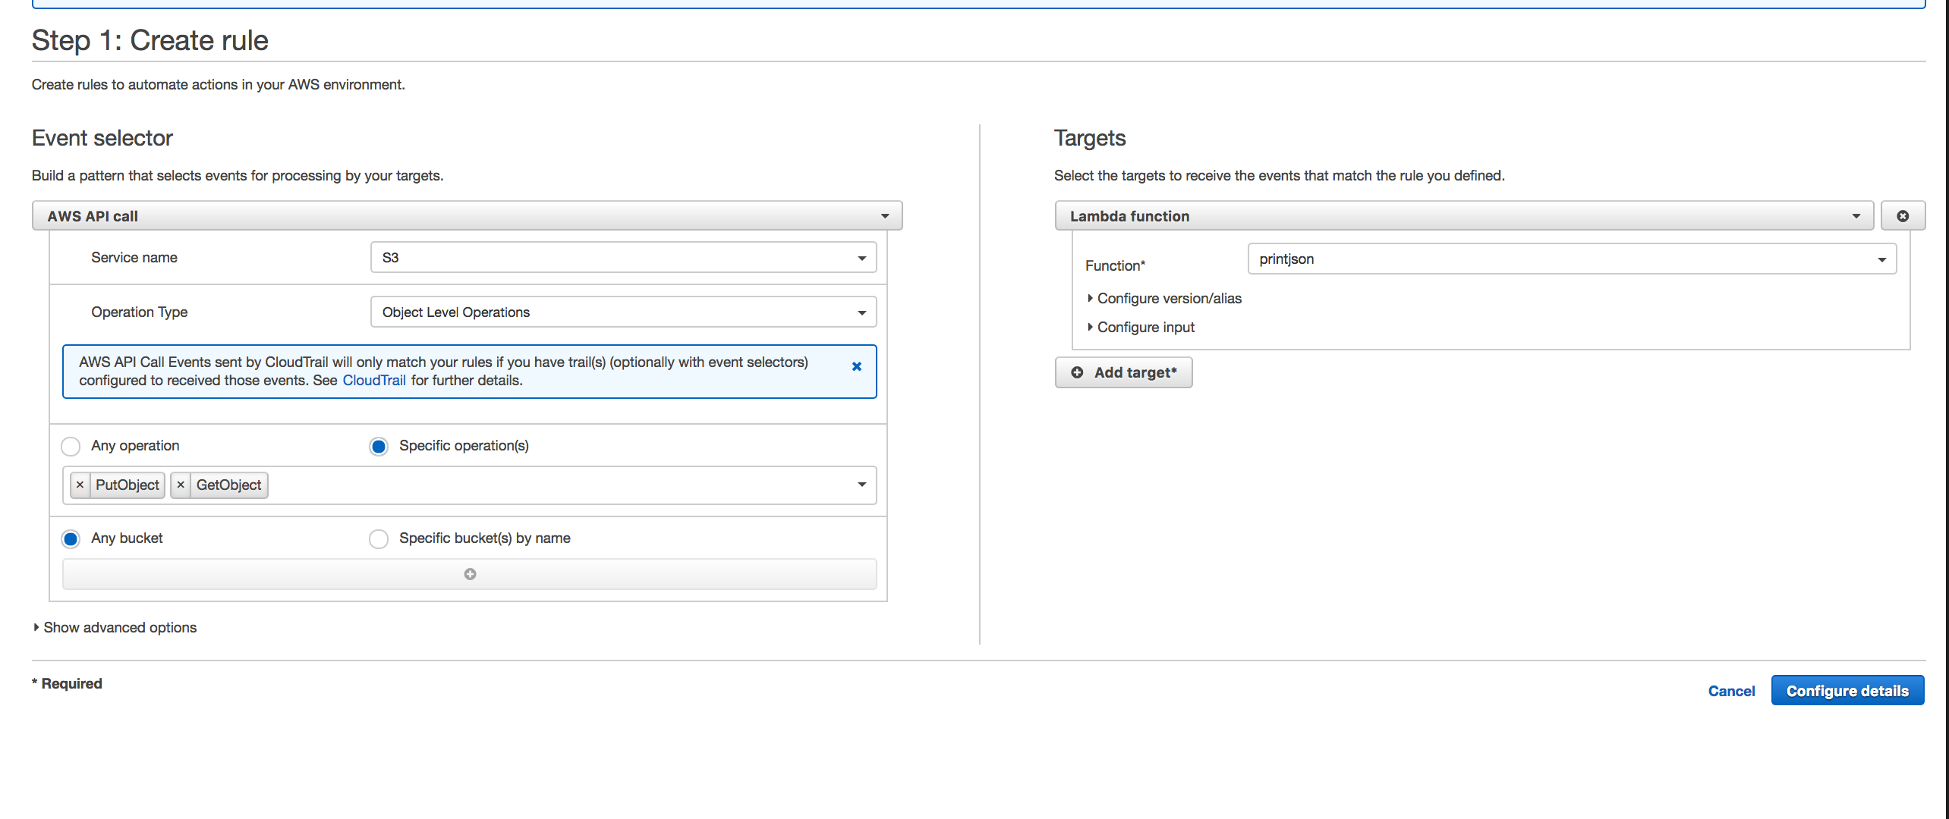This screenshot has height=819, width=1949.
Task: Select Specific bucket(s) by name
Action: pos(379,538)
